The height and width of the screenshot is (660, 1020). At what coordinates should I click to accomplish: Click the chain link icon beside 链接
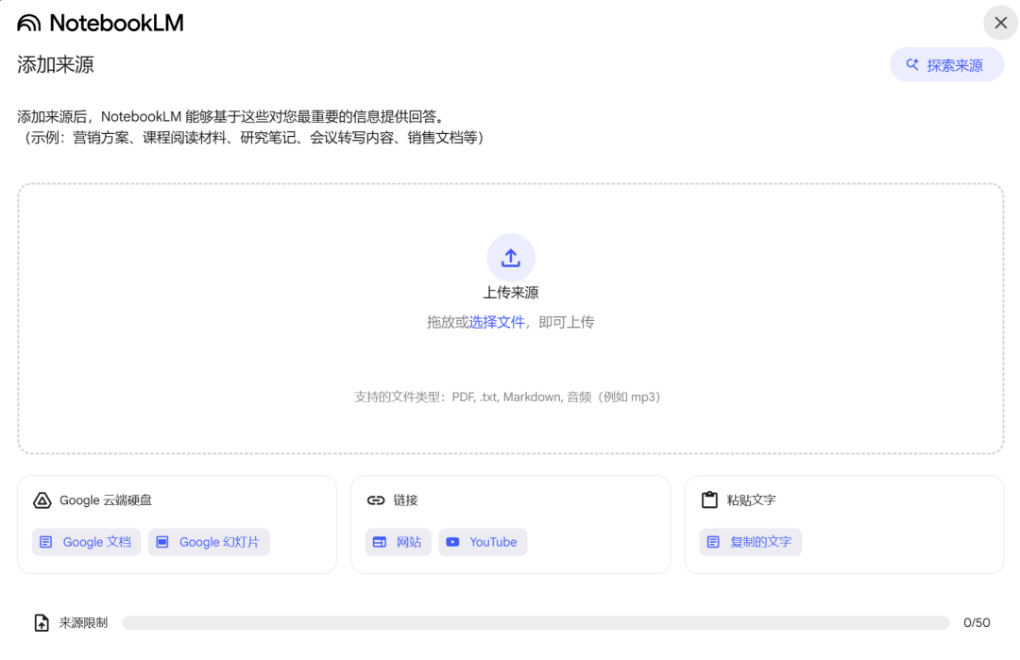[376, 500]
